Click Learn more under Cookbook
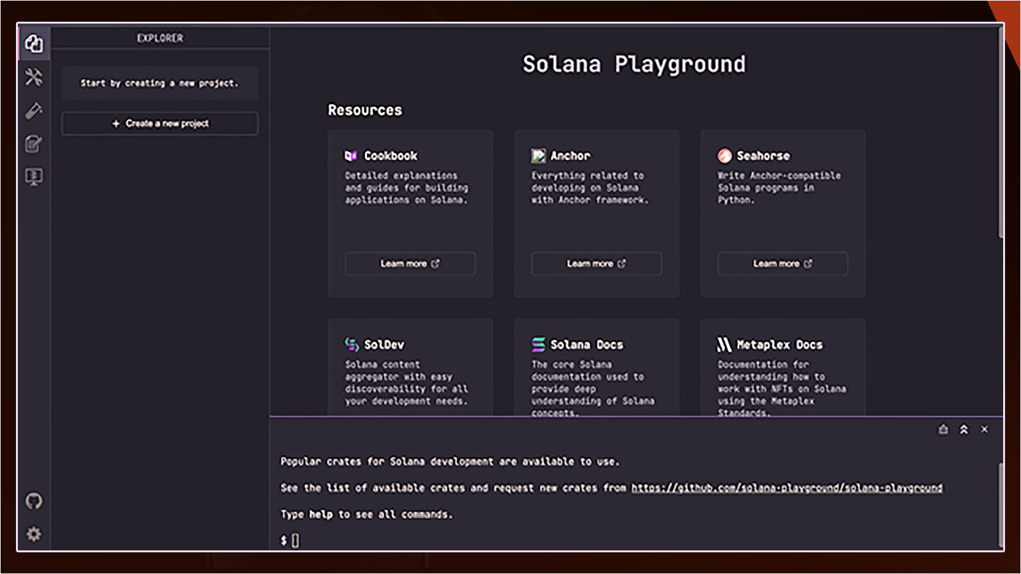This screenshot has width=1021, height=574. coord(410,263)
